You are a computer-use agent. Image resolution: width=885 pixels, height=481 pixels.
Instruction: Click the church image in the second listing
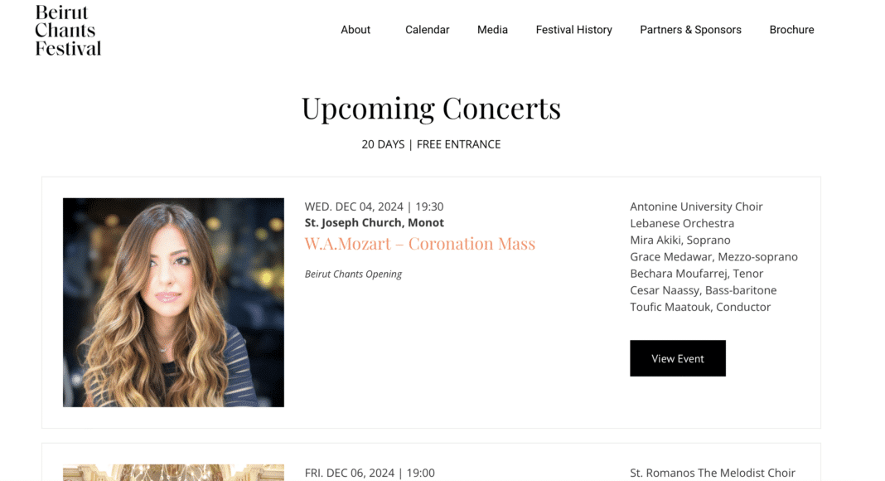[172, 473]
